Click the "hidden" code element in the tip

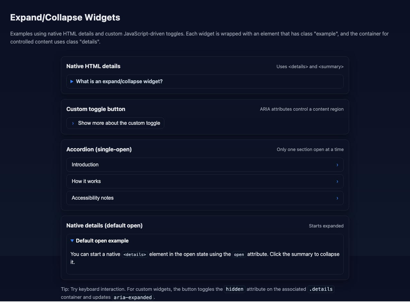coord(234,289)
